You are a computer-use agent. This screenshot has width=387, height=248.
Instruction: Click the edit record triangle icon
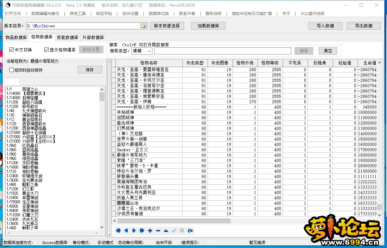click(x=166, y=230)
